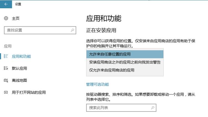Choose 仅允许来自应用商店的应用 option

coord(125,70)
